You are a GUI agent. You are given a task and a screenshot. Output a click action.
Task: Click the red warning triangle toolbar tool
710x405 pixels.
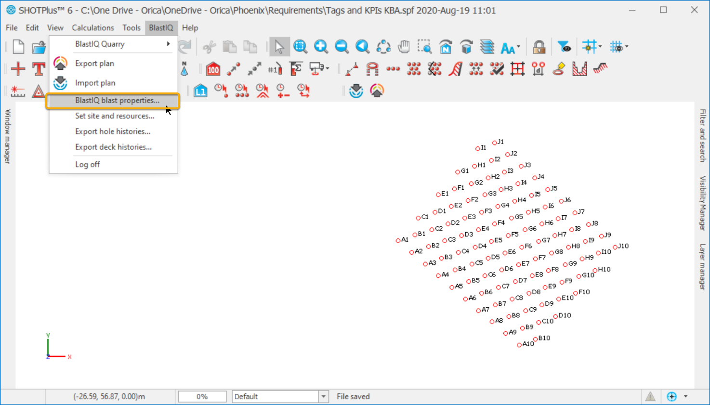pyautogui.click(x=38, y=91)
